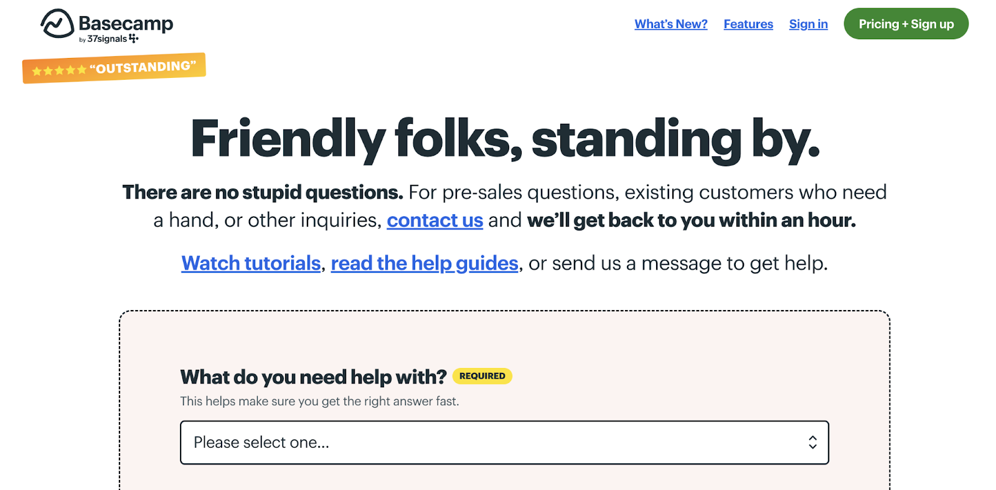The height and width of the screenshot is (490, 996).
Task: Click the helper text below the question
Action: coord(319,402)
